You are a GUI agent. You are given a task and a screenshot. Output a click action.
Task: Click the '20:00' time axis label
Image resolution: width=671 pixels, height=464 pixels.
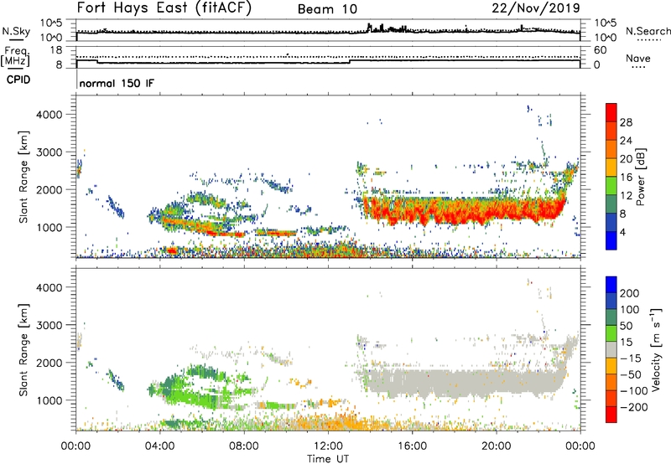click(x=497, y=446)
